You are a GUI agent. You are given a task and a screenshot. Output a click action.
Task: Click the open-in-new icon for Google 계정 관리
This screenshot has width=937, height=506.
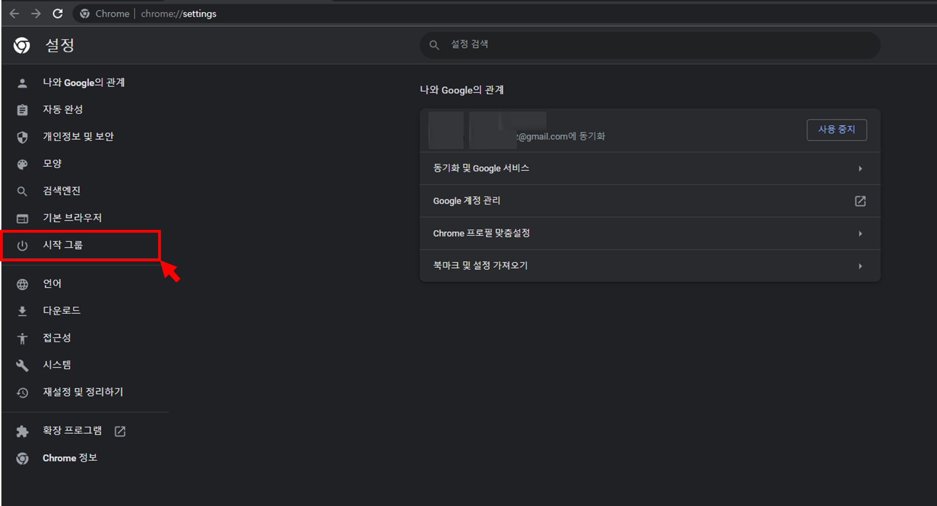(x=860, y=201)
